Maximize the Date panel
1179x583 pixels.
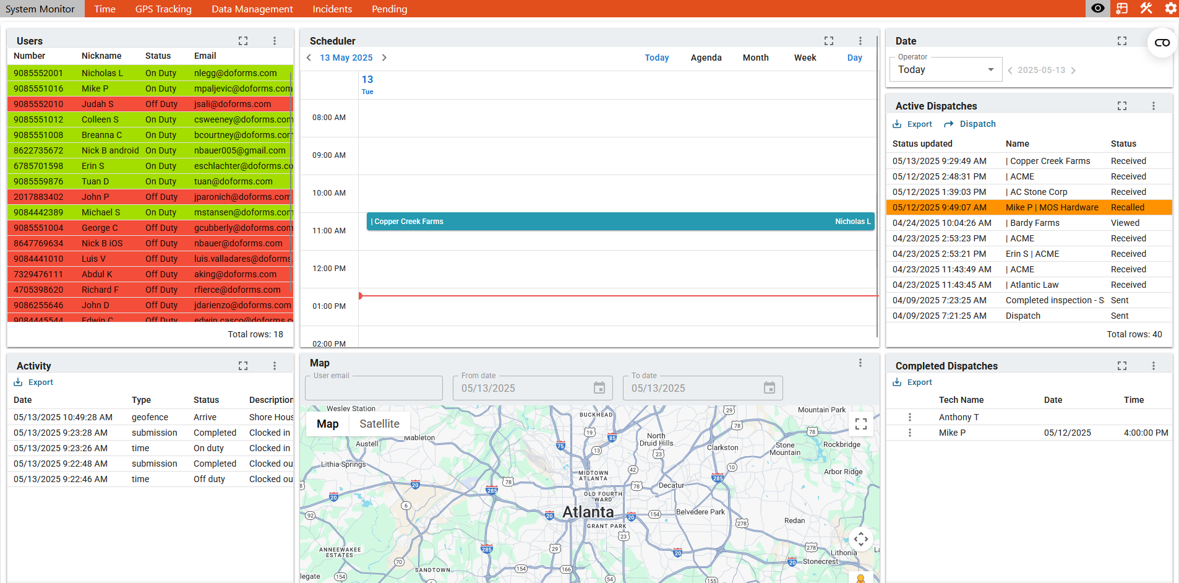(x=1122, y=41)
